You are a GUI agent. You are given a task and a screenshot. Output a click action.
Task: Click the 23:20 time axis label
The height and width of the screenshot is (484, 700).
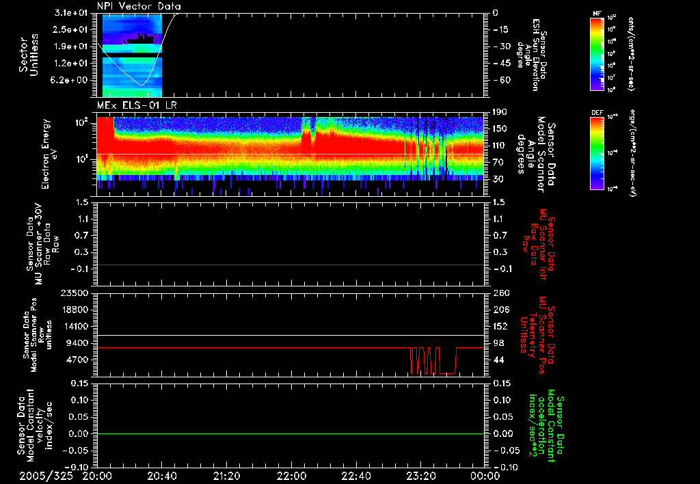coord(420,476)
